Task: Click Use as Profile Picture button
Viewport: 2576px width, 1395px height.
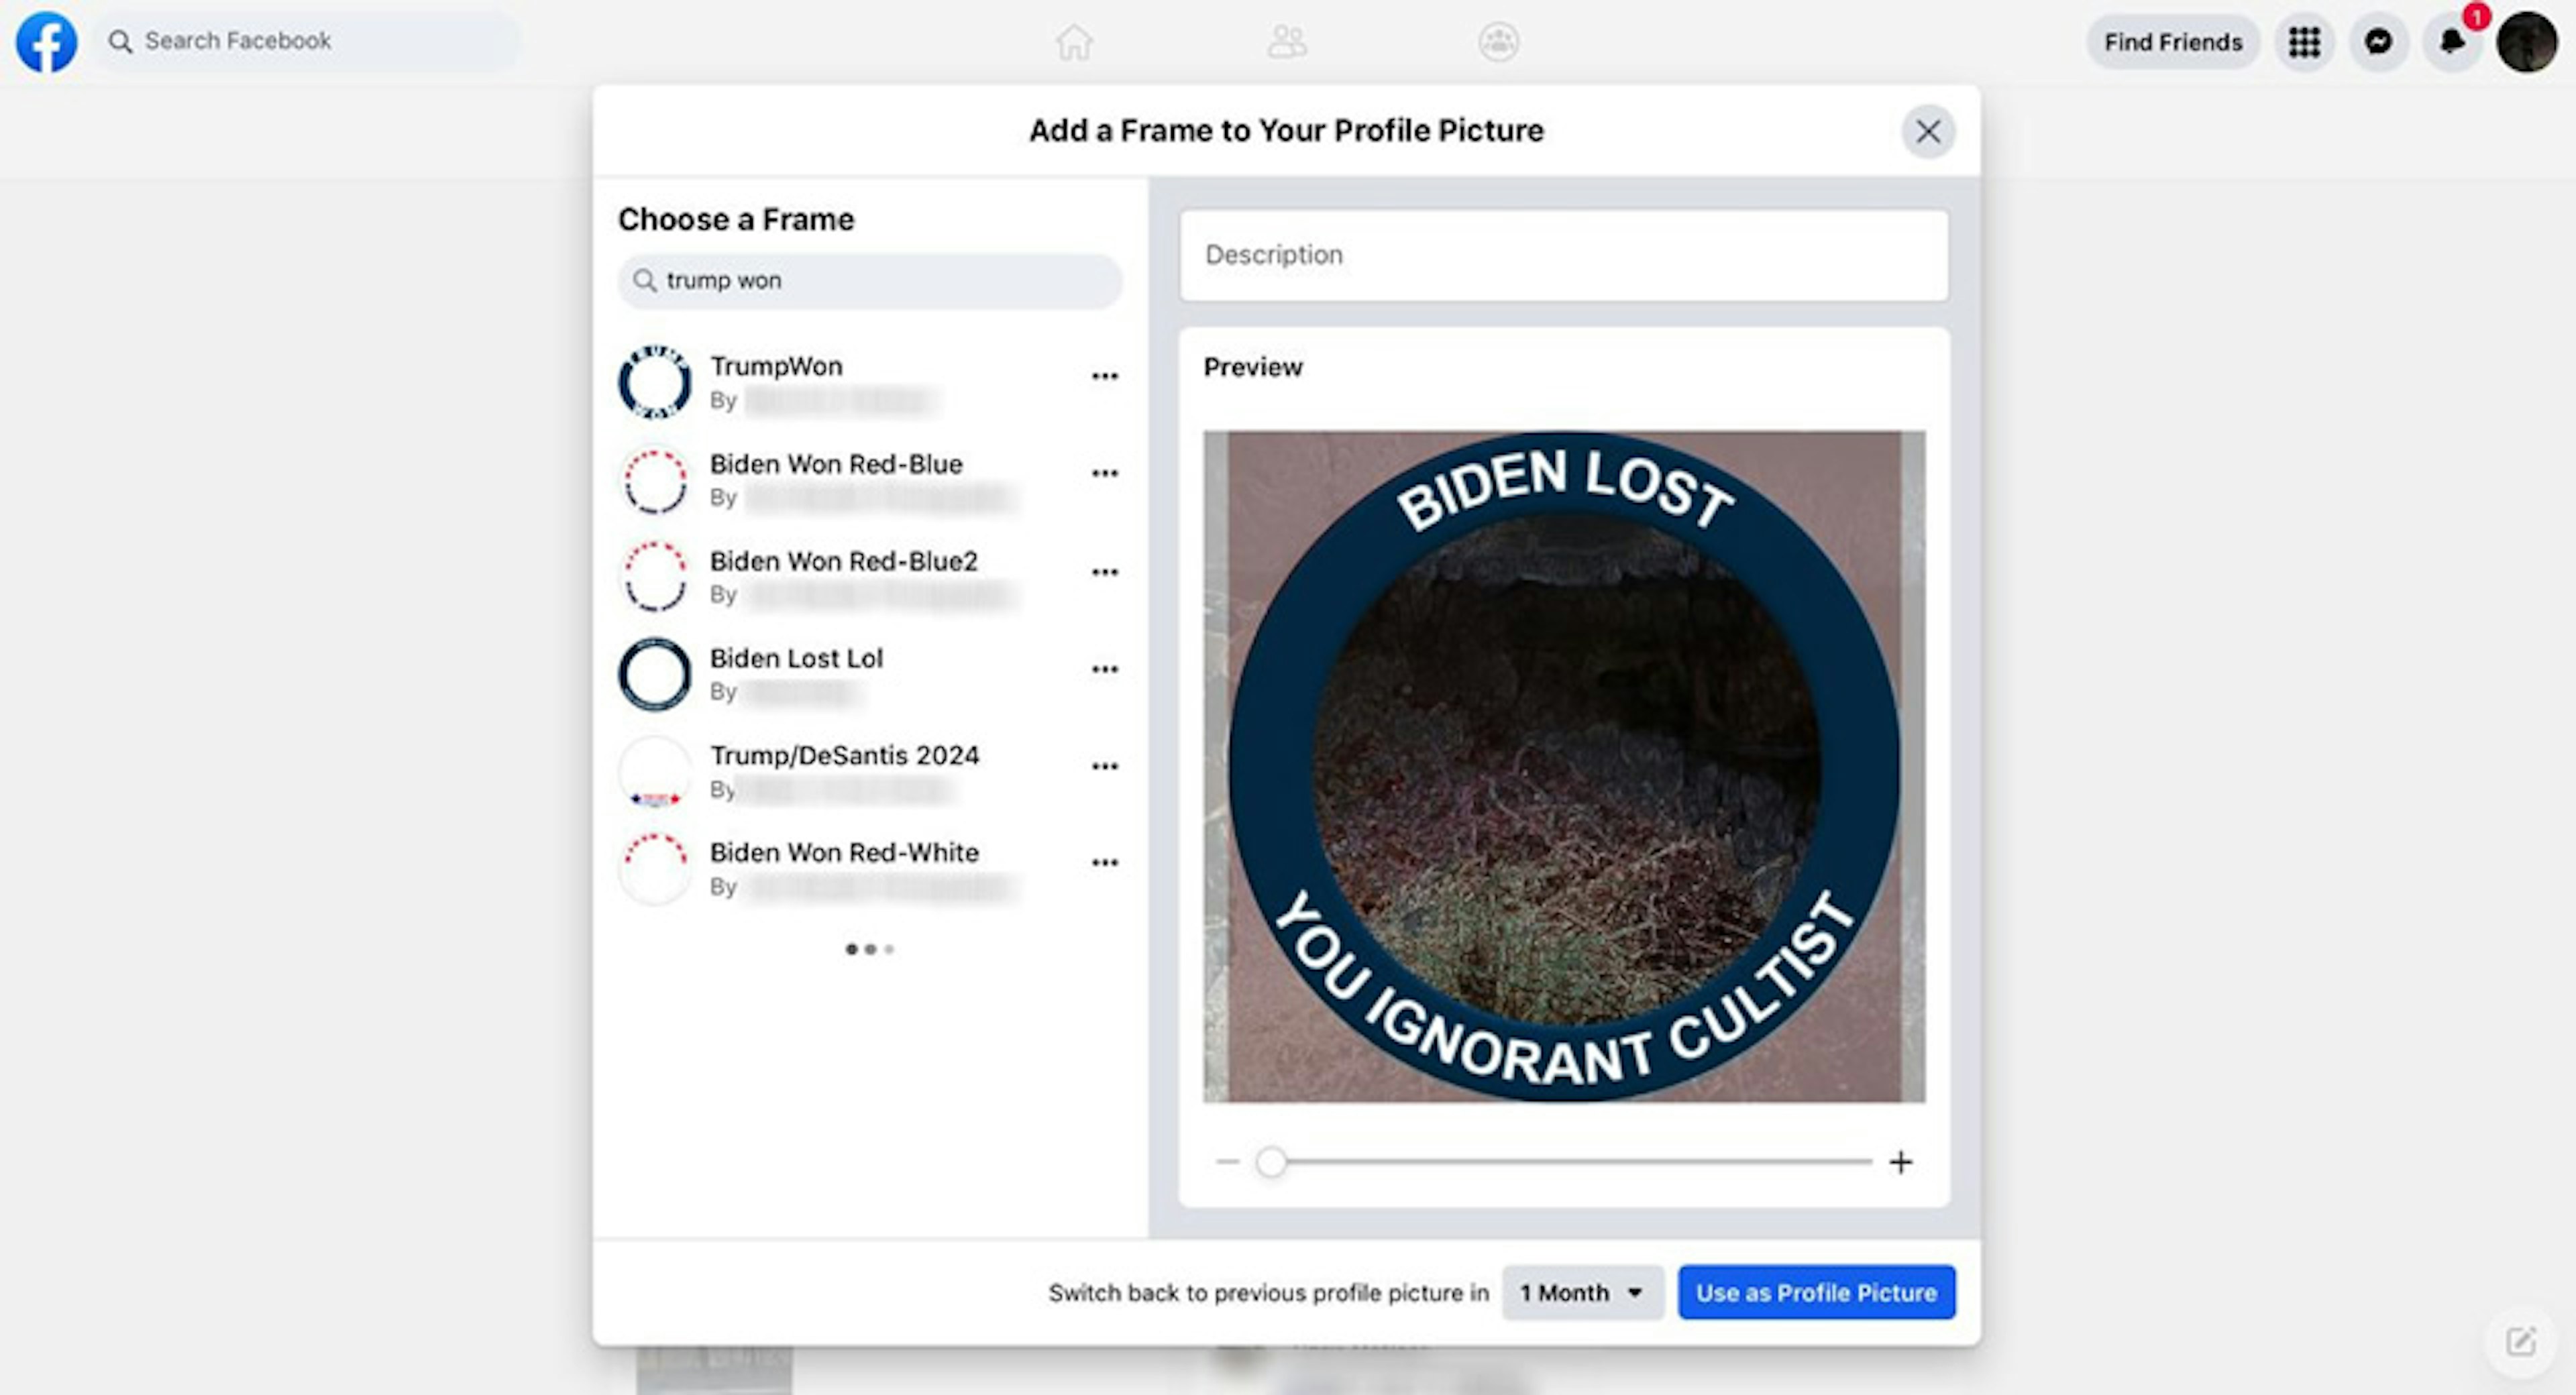Action: [x=1816, y=1293]
